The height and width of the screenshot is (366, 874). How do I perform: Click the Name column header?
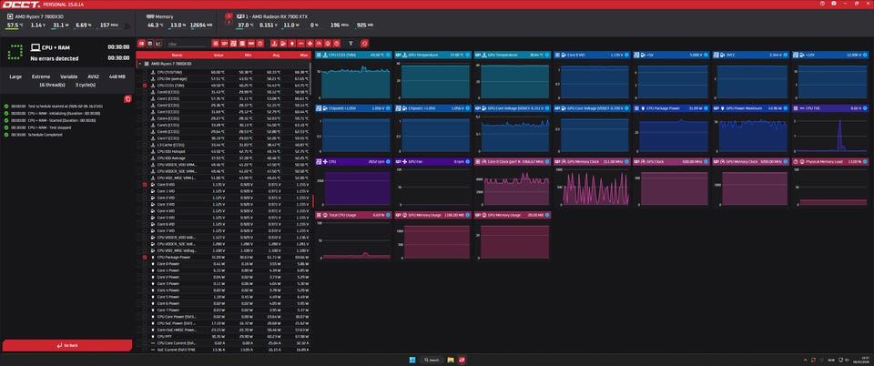pyautogui.click(x=177, y=55)
